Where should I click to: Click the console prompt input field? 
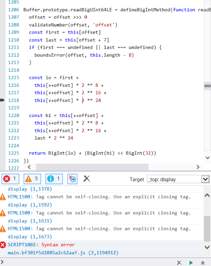point(88,262)
